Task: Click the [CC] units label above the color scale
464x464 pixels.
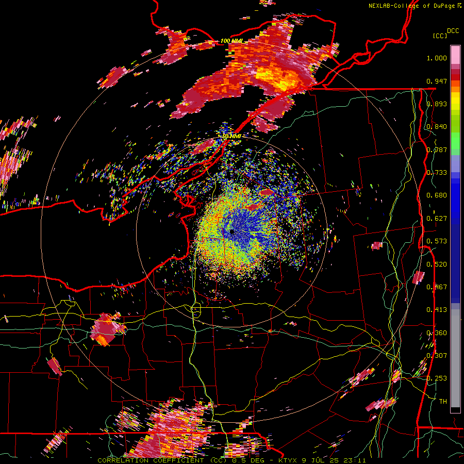Action: click(x=440, y=36)
